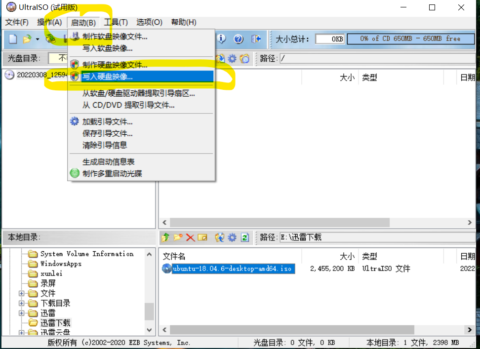Select the xunlei folder
Screen dimensions: 480x349
51,273
